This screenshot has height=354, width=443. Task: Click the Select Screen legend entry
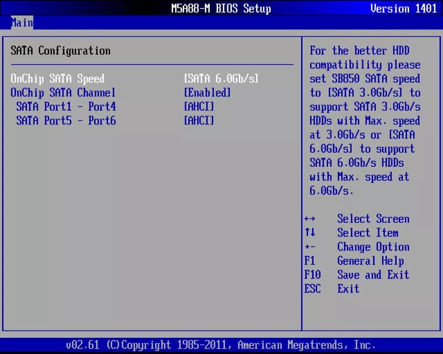[373, 219]
